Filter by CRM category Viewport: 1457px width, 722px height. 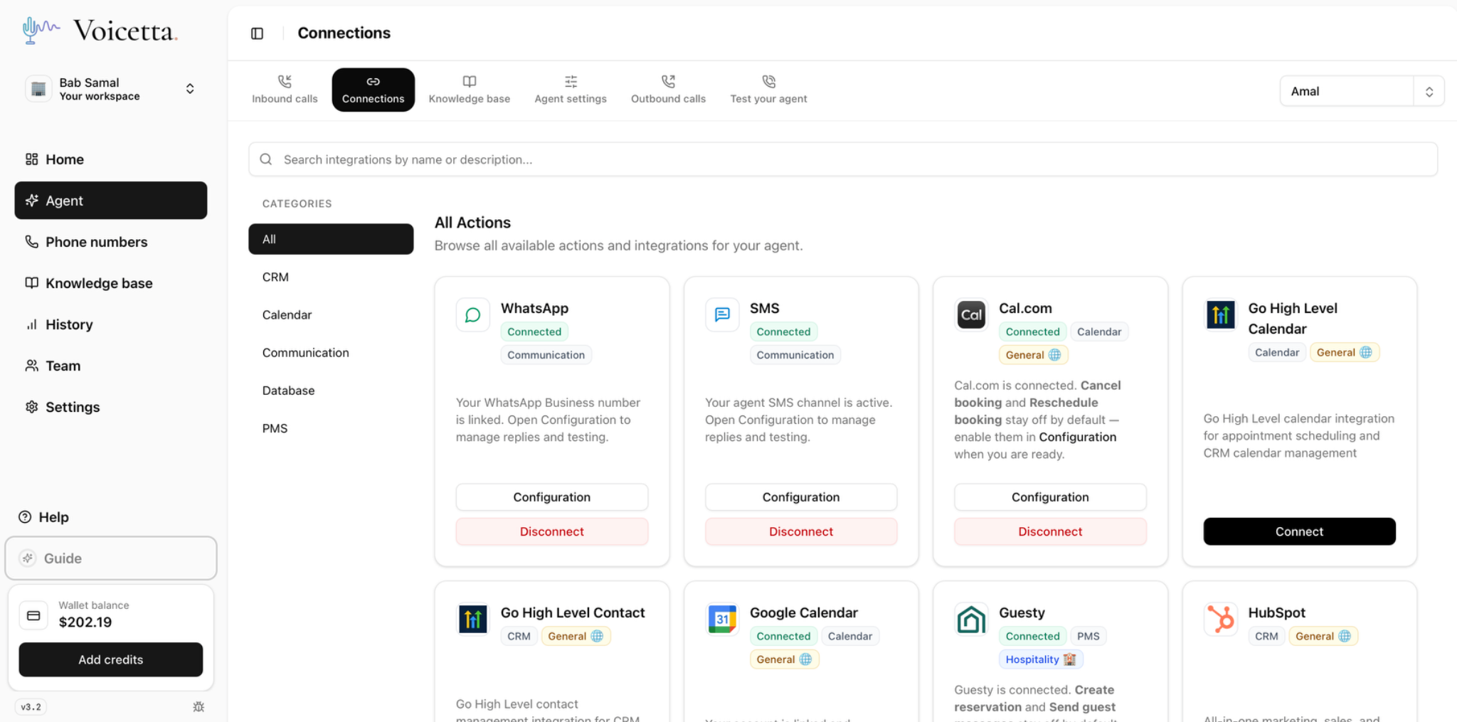331,277
